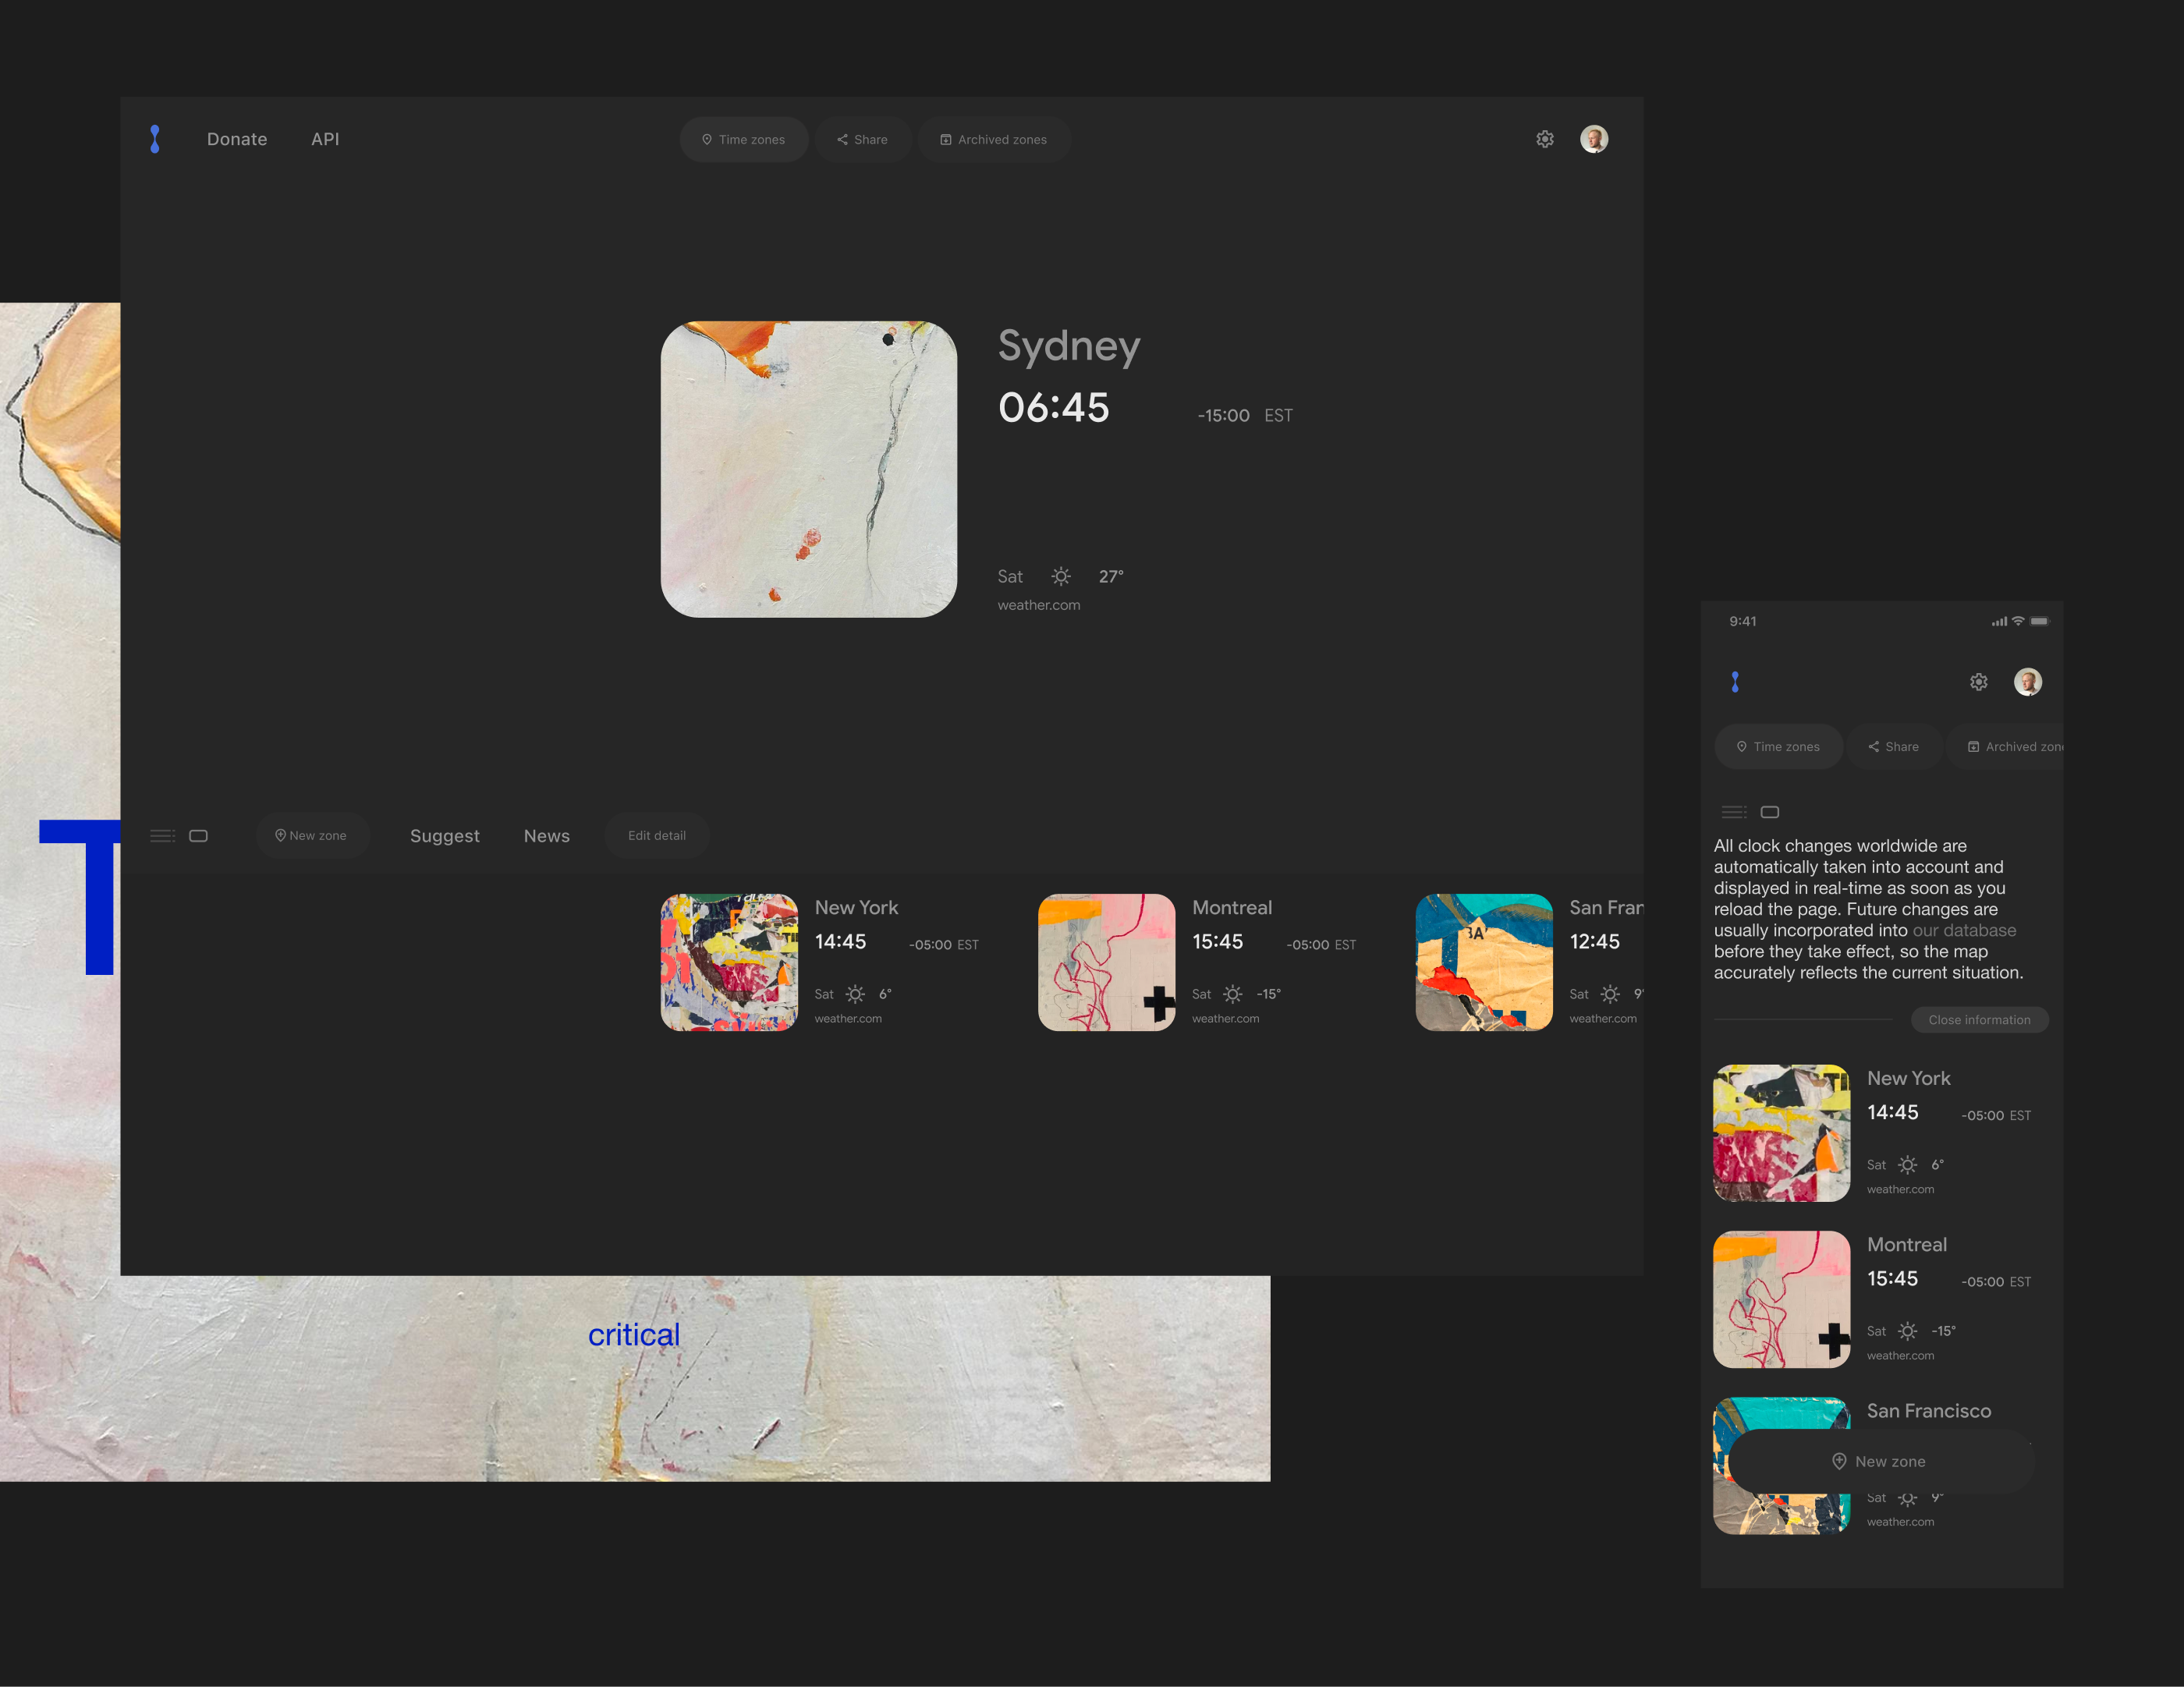Screen dimensions: 2184x1687
Task: Follow the 'our database' link
Action: [x=1964, y=931]
